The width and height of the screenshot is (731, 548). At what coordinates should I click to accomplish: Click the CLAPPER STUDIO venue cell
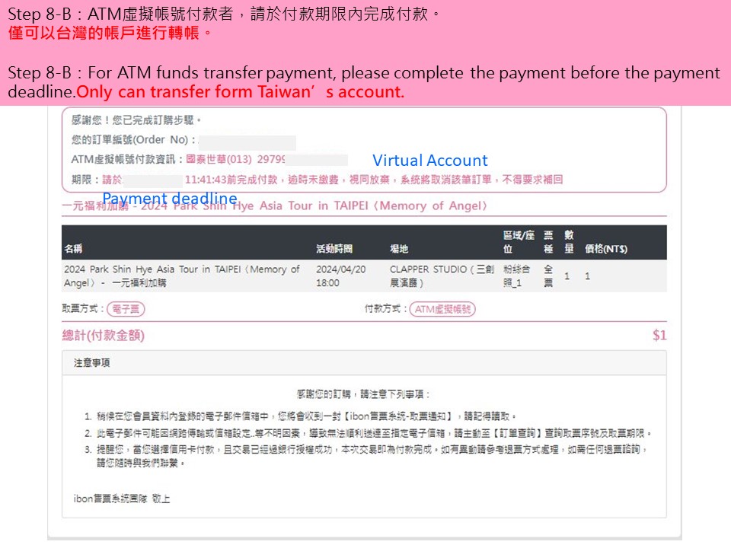point(442,276)
